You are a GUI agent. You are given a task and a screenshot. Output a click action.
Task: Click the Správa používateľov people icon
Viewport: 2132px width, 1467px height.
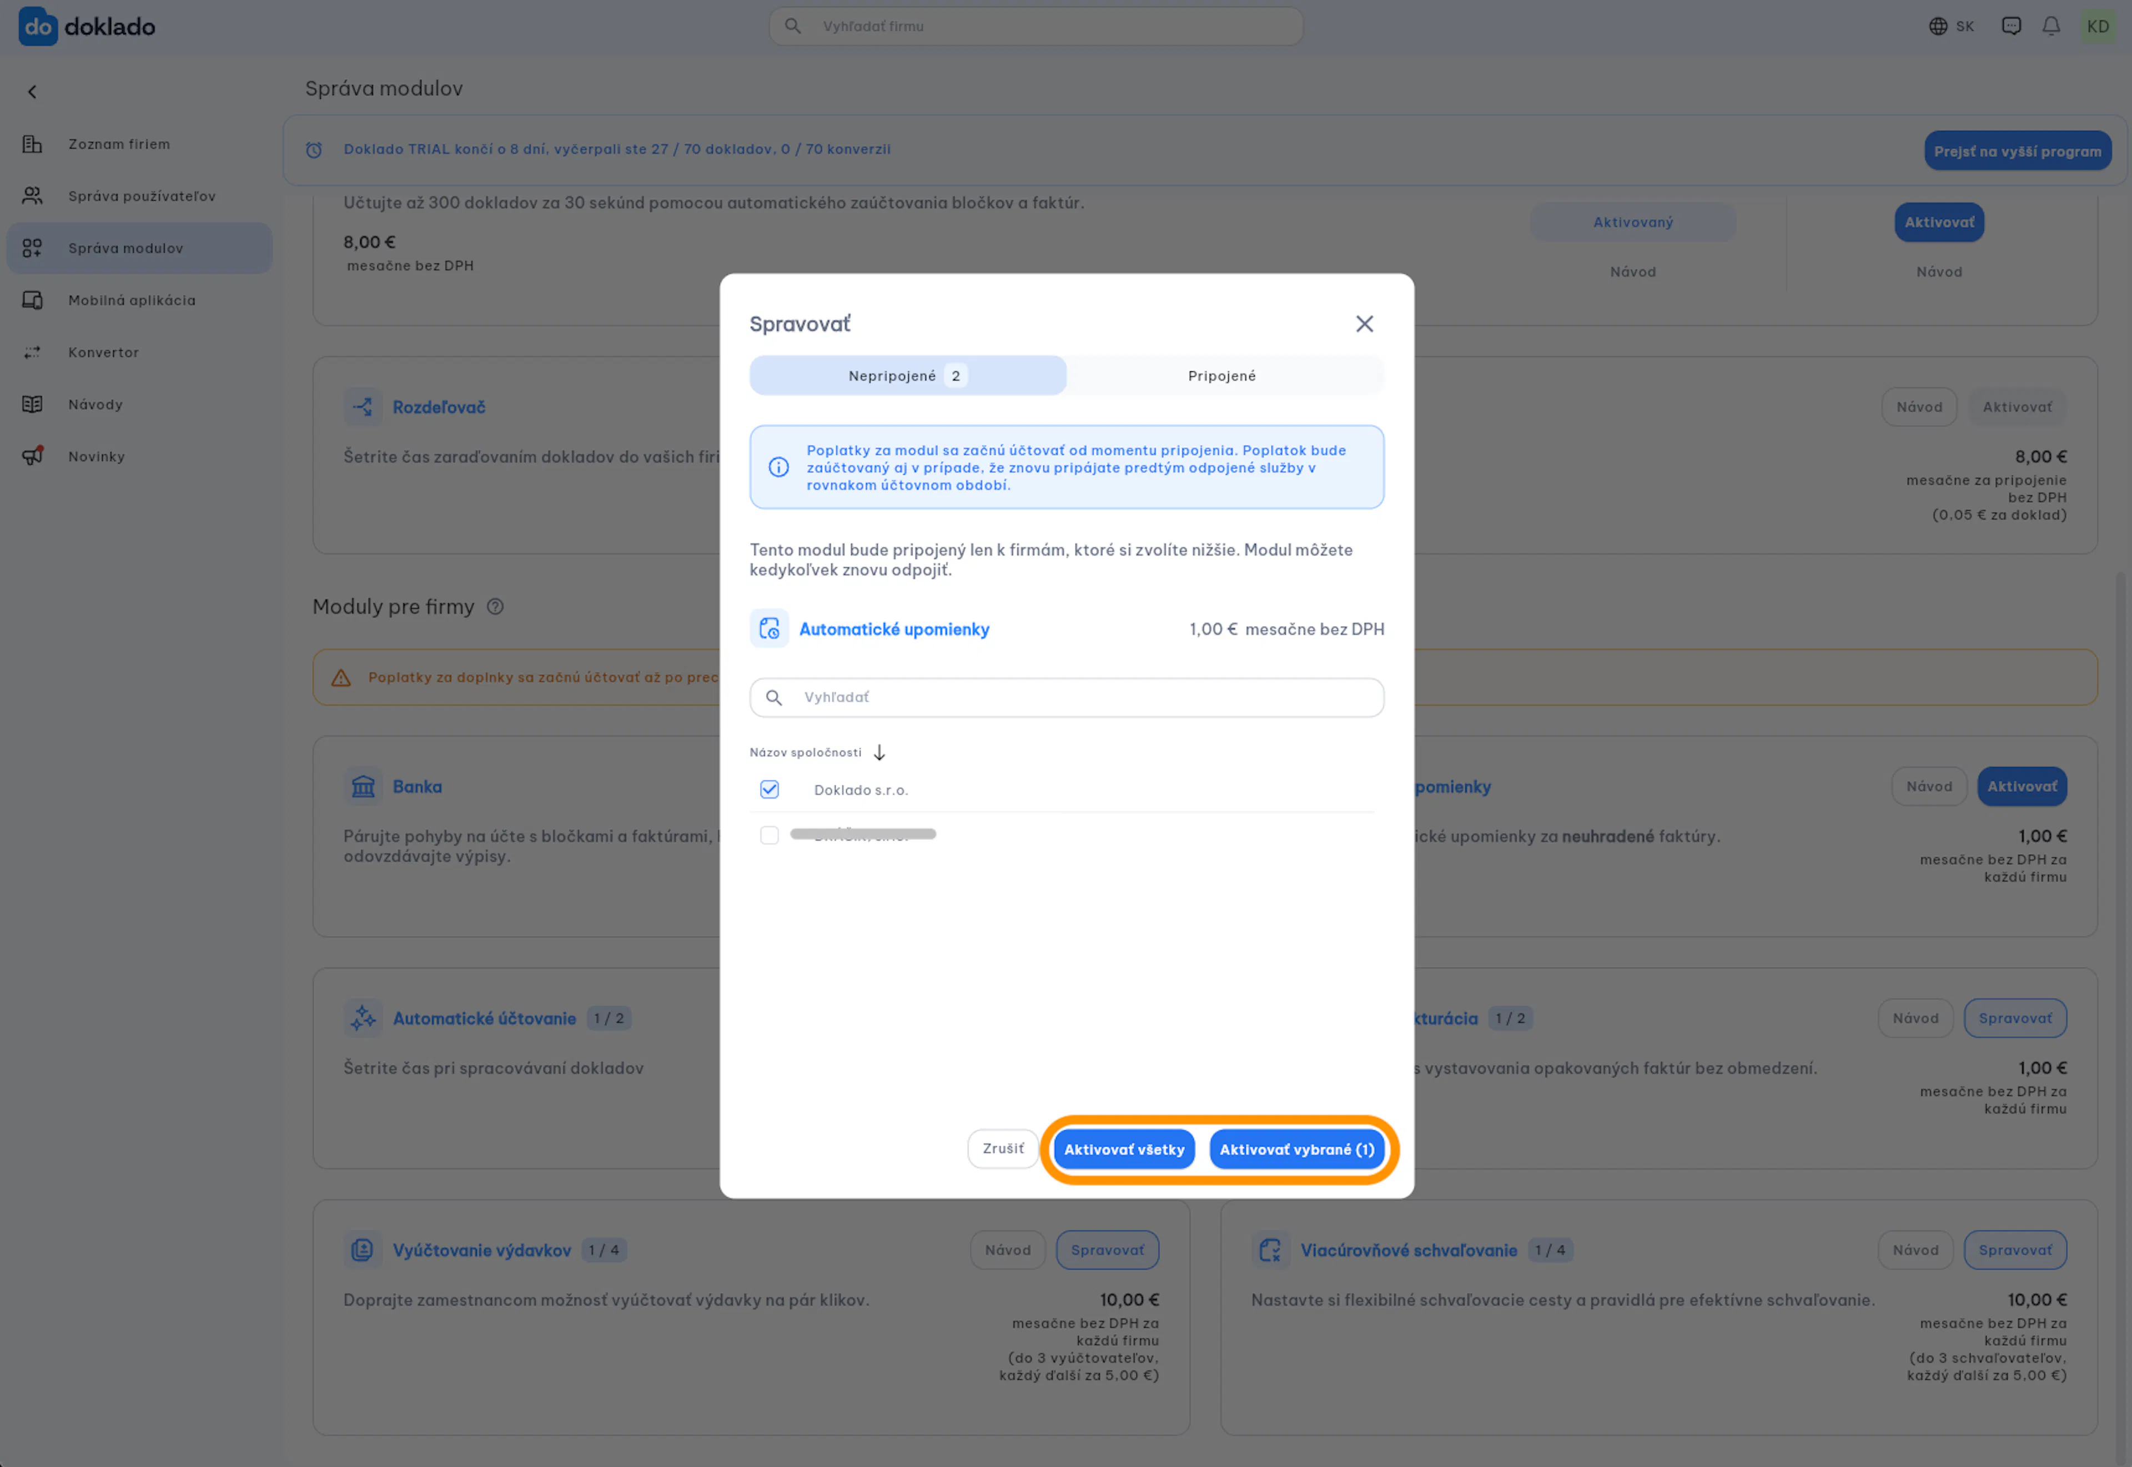pos(32,196)
